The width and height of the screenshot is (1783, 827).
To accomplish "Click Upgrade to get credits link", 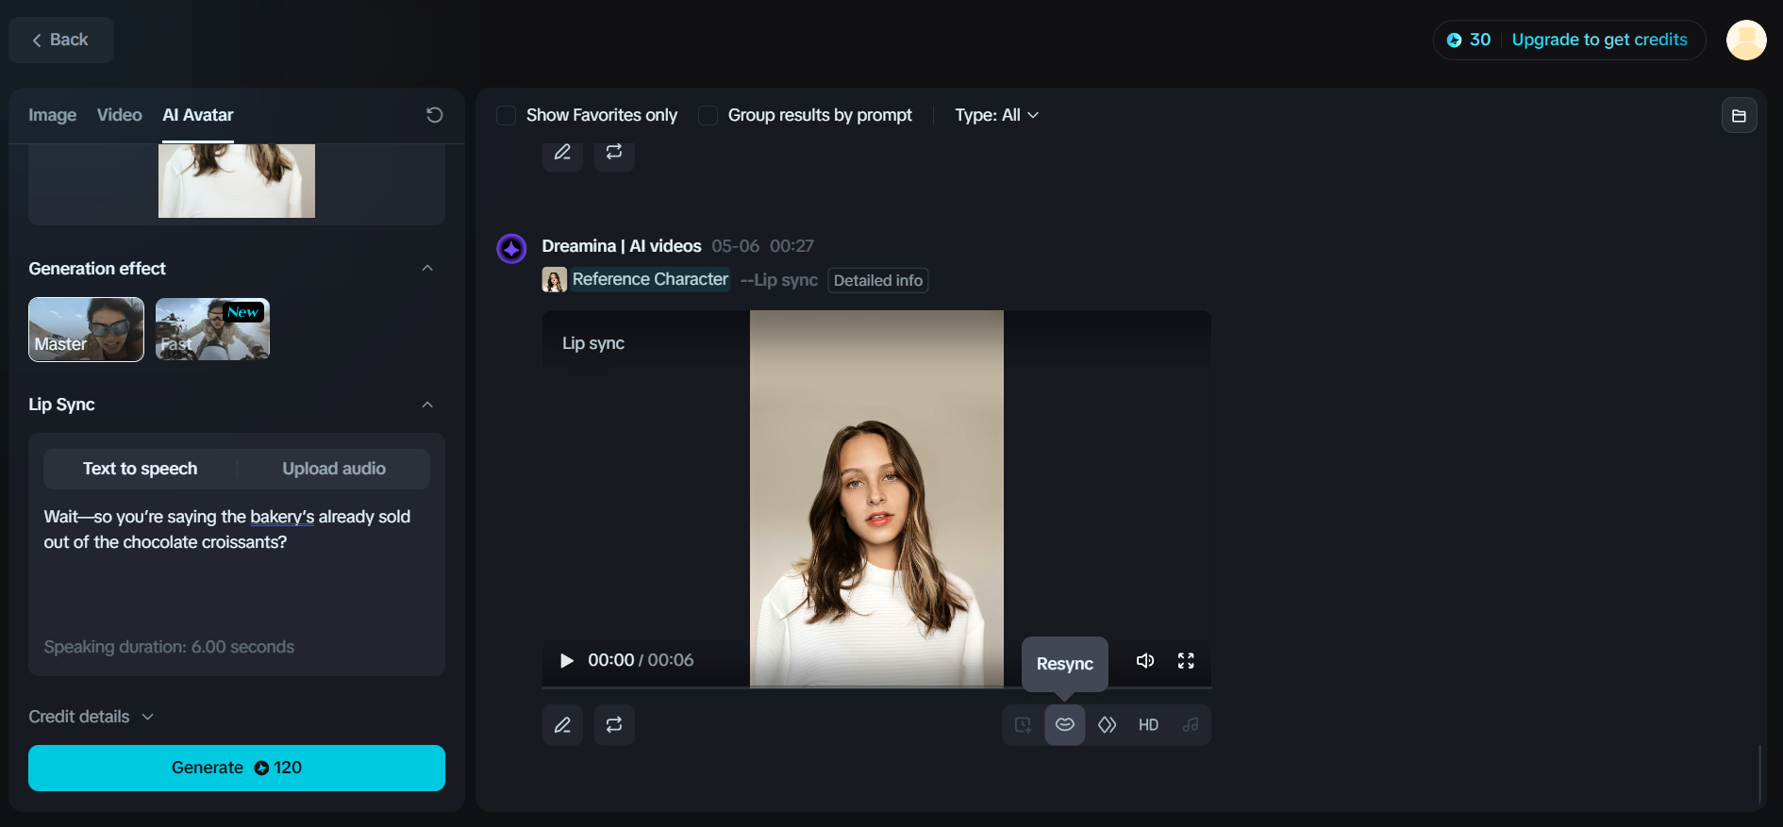I will click(1600, 40).
